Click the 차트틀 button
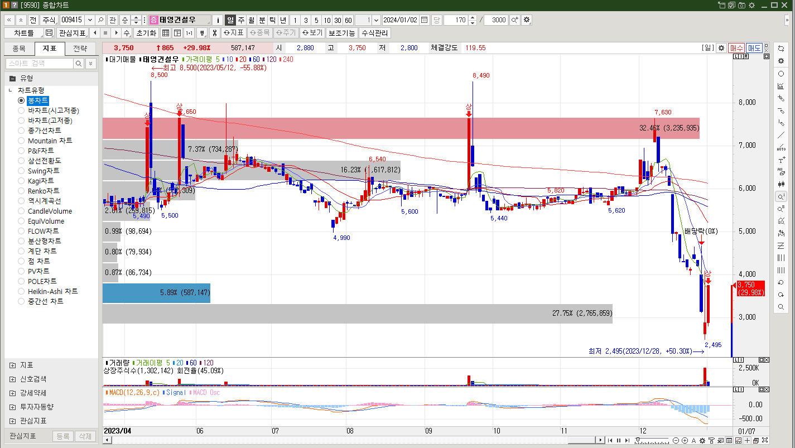 tap(23, 33)
